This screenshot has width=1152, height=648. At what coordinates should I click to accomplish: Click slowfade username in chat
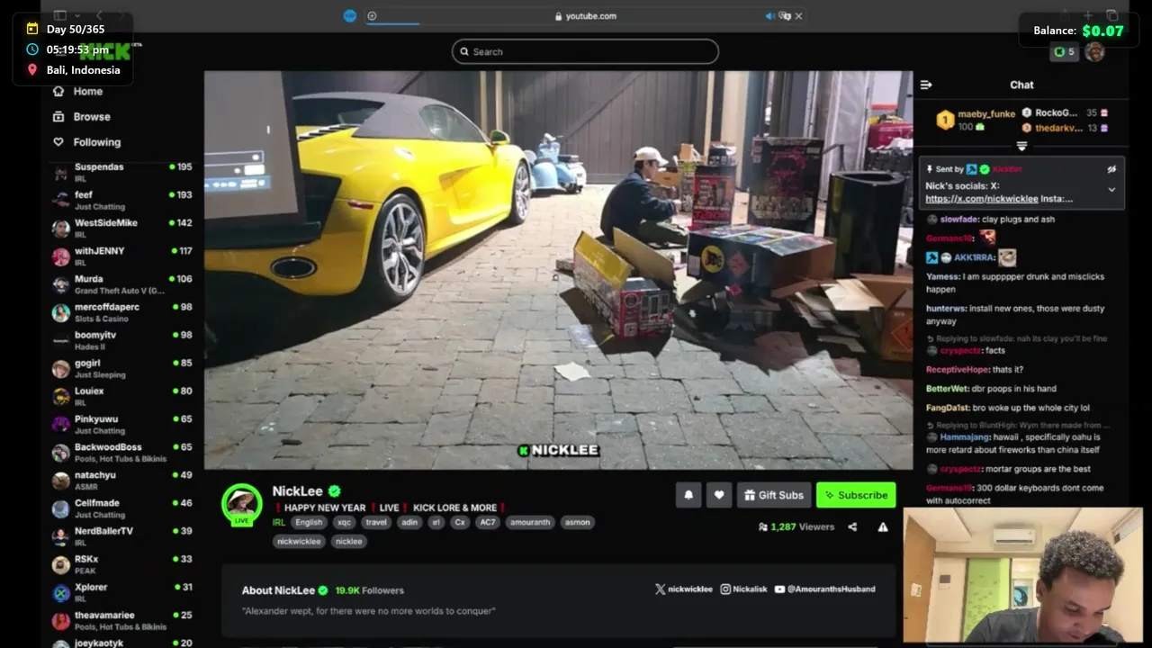pyautogui.click(x=959, y=219)
